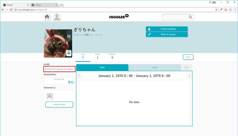Screen dimensions: 238x136
Task: Click the extension icon left of the Chrome menu
Action: coord(231,10)
